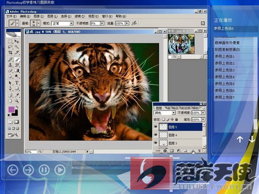Open layer blend mode 颜色 dropdown
This screenshot has height=194, width=259.
pyautogui.click(x=174, y=113)
